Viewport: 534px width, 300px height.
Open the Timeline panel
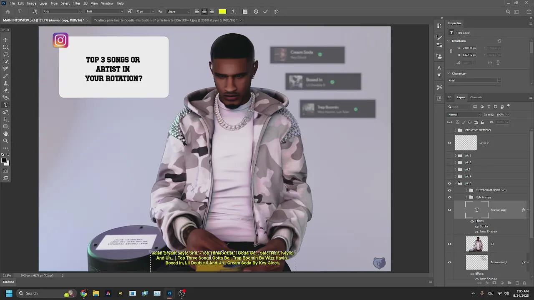click(9, 282)
